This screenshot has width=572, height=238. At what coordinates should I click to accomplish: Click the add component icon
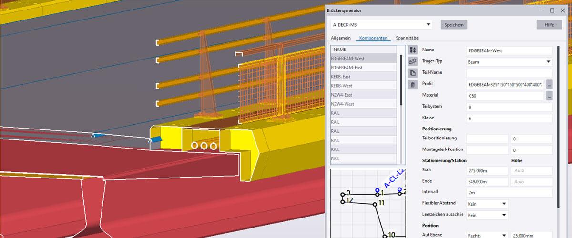coord(413,50)
